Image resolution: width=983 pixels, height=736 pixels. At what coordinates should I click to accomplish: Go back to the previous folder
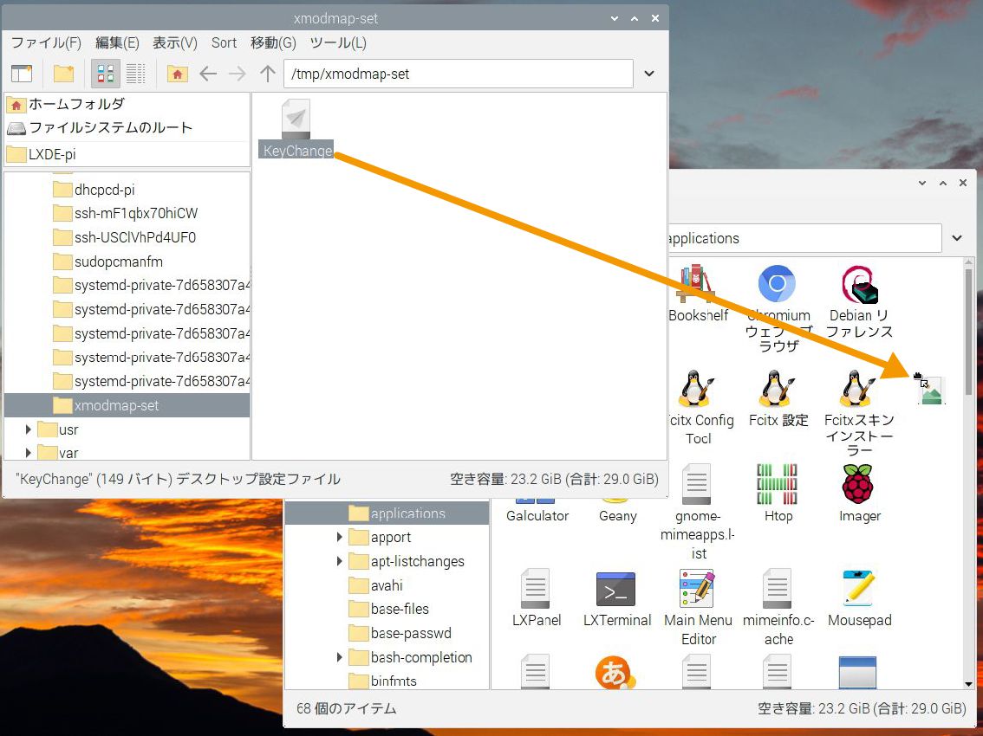click(x=208, y=74)
